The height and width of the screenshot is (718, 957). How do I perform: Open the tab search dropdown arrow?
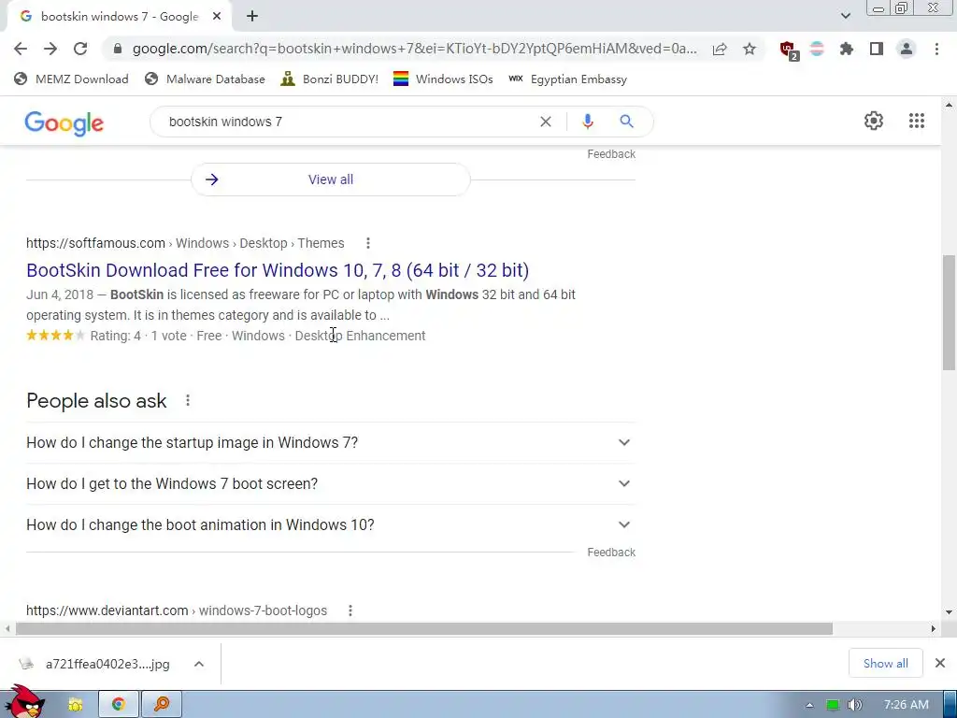click(845, 16)
